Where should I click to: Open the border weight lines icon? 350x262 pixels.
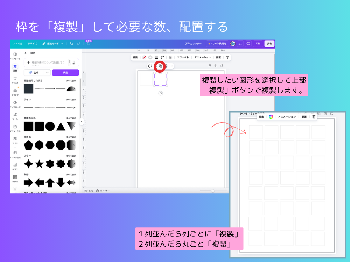tap(156, 58)
